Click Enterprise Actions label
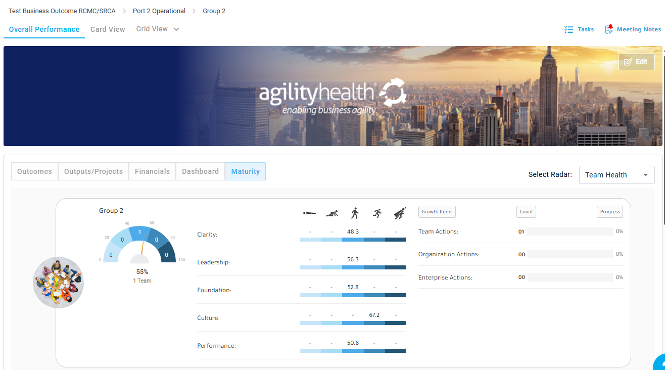Viewport: 665px width, 370px height. (x=445, y=277)
